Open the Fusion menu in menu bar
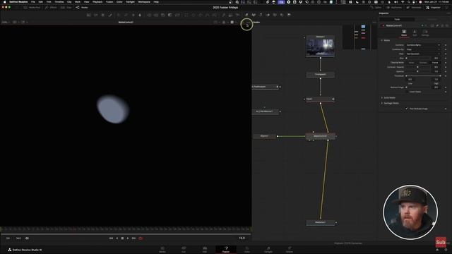Screen dimensions: 452x254 pyautogui.click(x=109, y=1)
